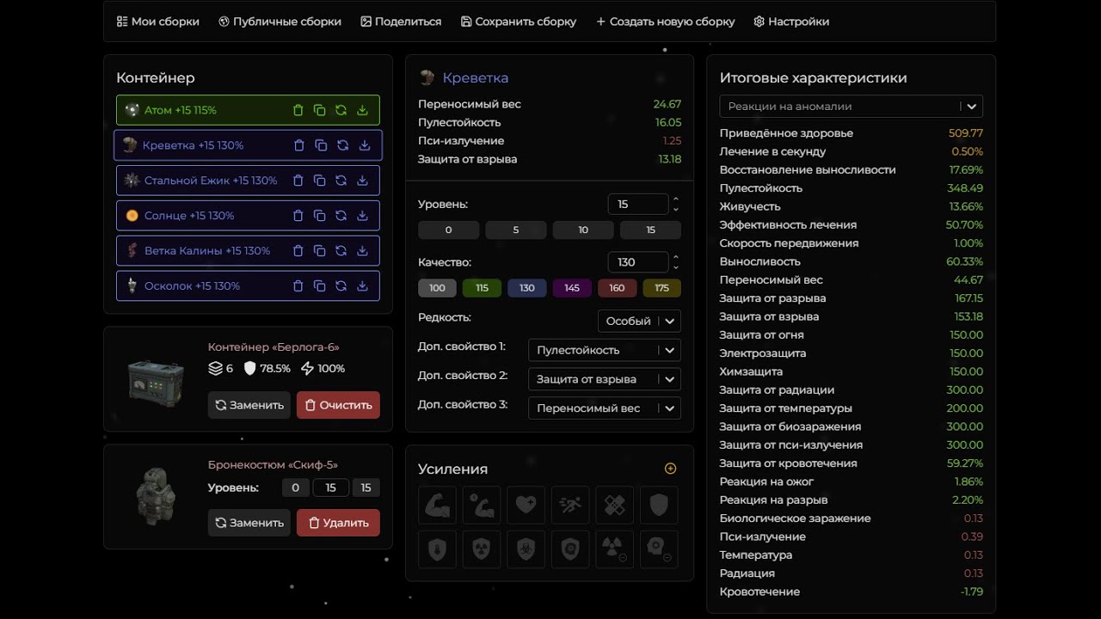The image size is (1101, 619).
Task: Toggle the thermometer shield boost
Action: pos(437,549)
